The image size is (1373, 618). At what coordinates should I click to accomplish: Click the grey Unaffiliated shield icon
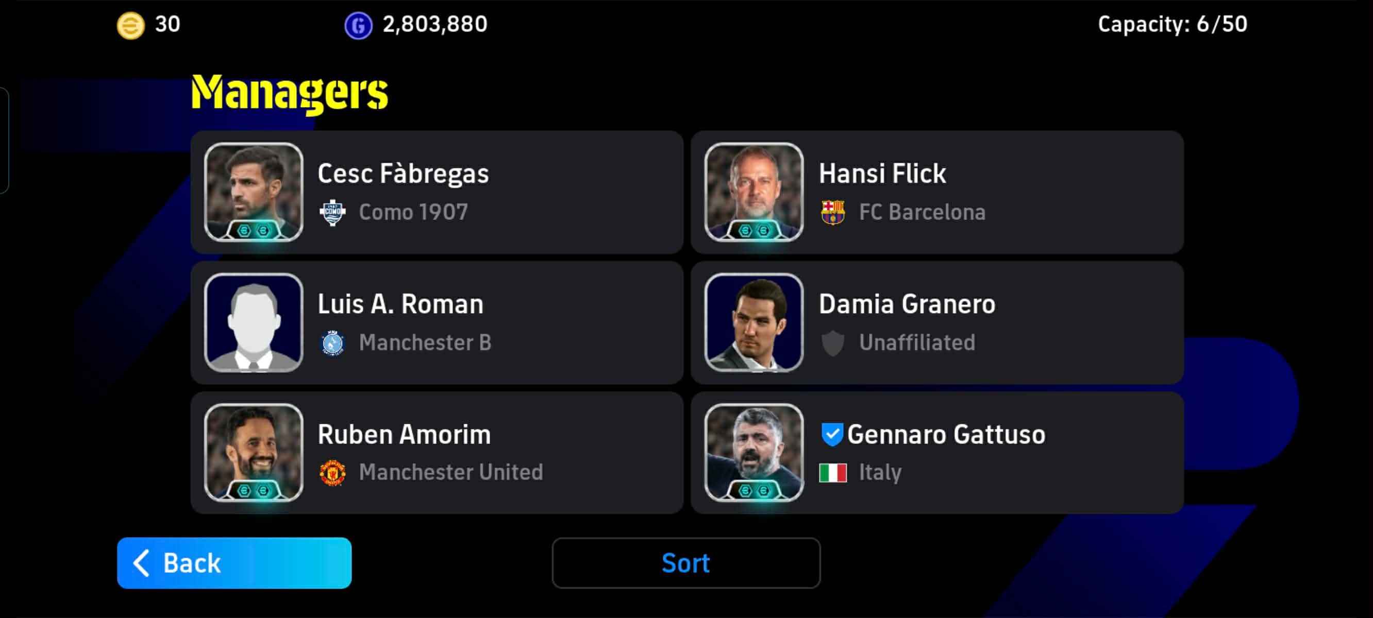pos(832,342)
